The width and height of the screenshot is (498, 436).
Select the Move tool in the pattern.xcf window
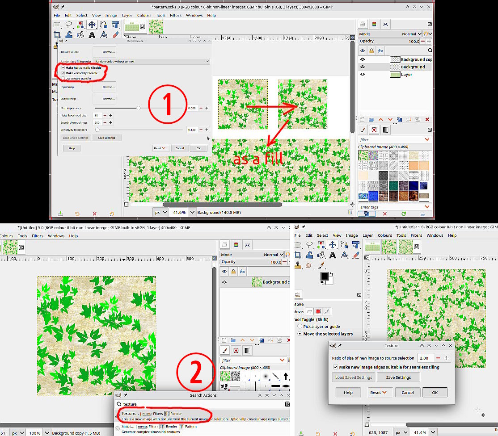(92, 25)
